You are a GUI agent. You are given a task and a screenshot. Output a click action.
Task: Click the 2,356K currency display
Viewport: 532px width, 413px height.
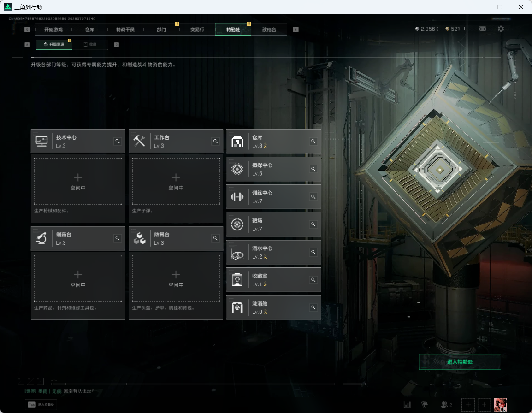[426, 29]
